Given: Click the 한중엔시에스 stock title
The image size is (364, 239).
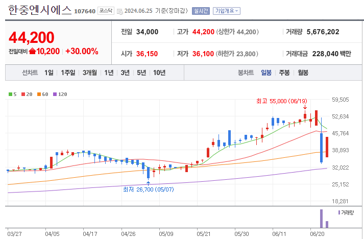Looking at the screenshot, I should point(40,10).
